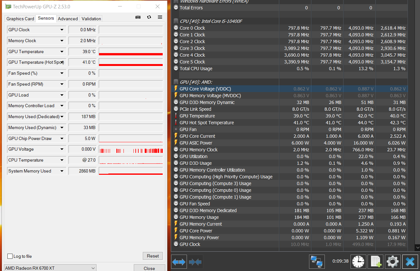Image resolution: width=420 pixels, height=271 pixels.
Task: Open HWiNFO sensor settings gear
Action: pyautogui.click(x=393, y=261)
